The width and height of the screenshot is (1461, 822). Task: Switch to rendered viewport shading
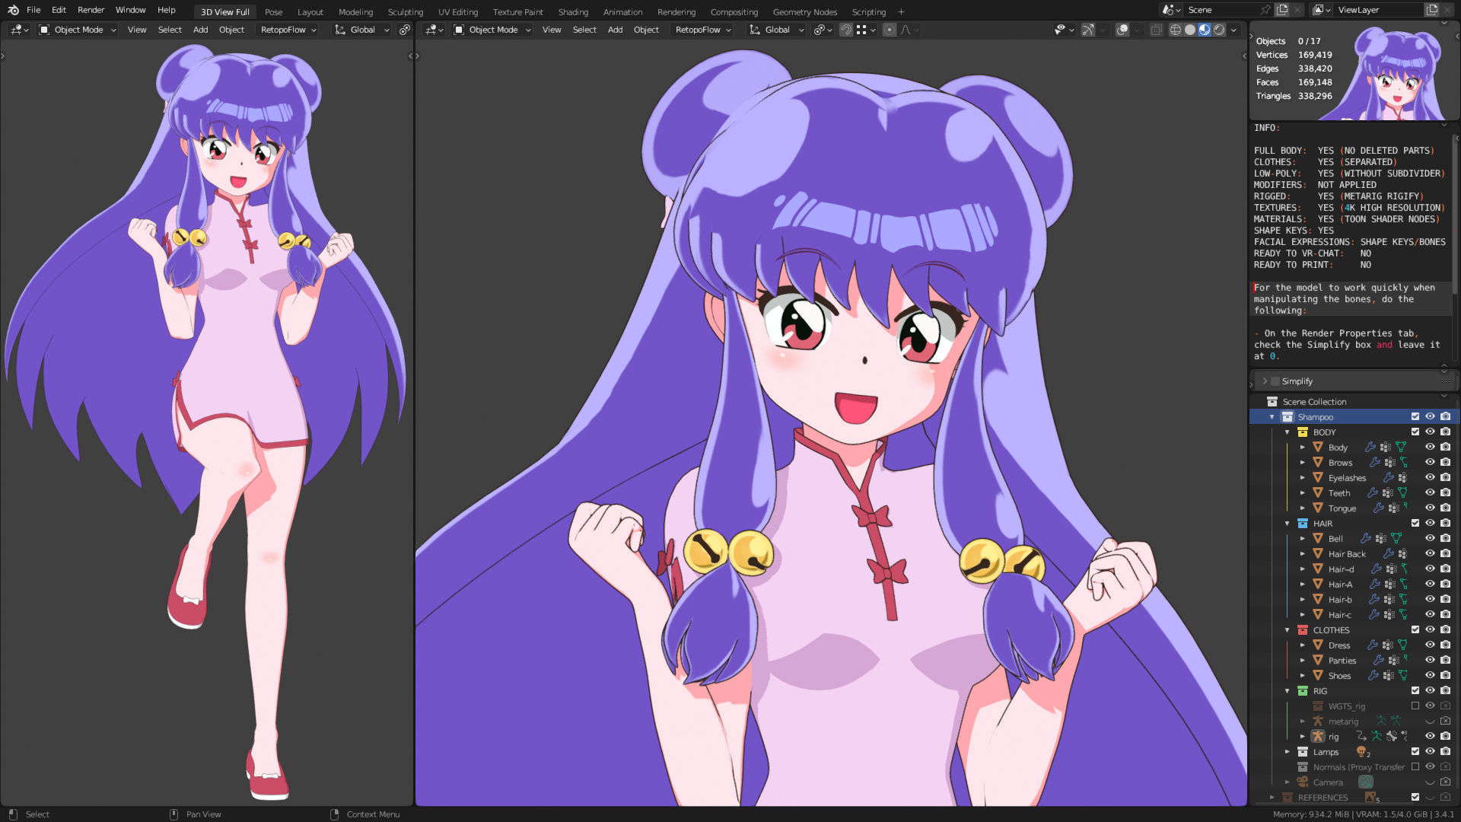tap(1219, 30)
